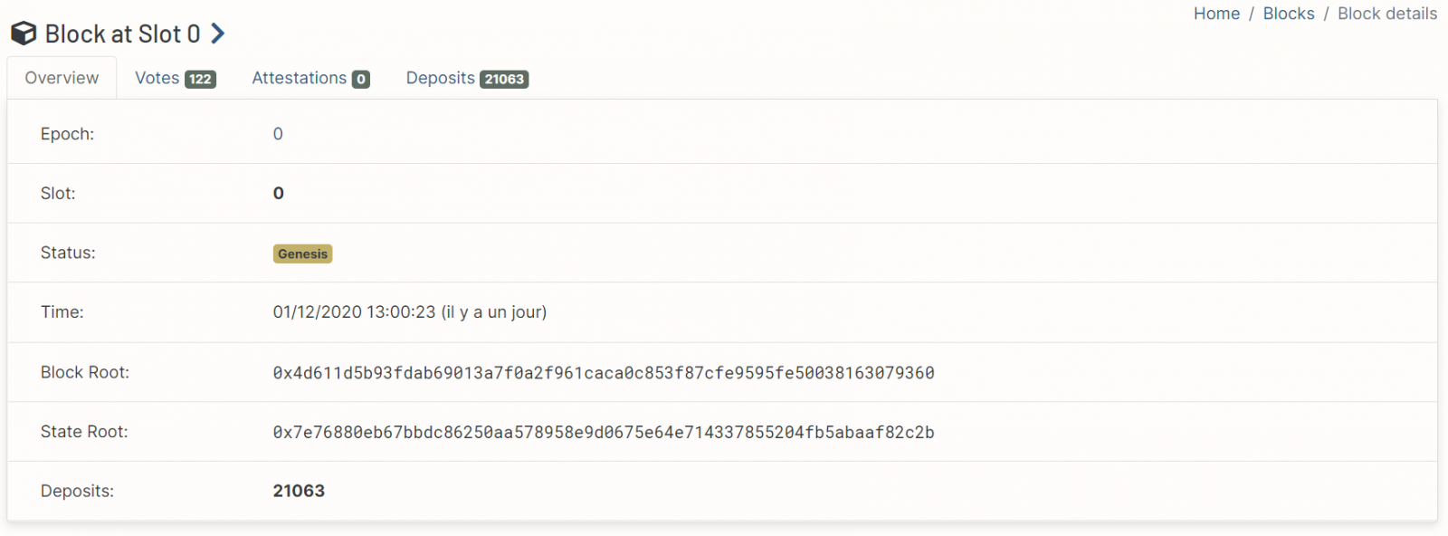The height and width of the screenshot is (536, 1448).
Task: Click the Block details breadcrumb item
Action: (1387, 14)
